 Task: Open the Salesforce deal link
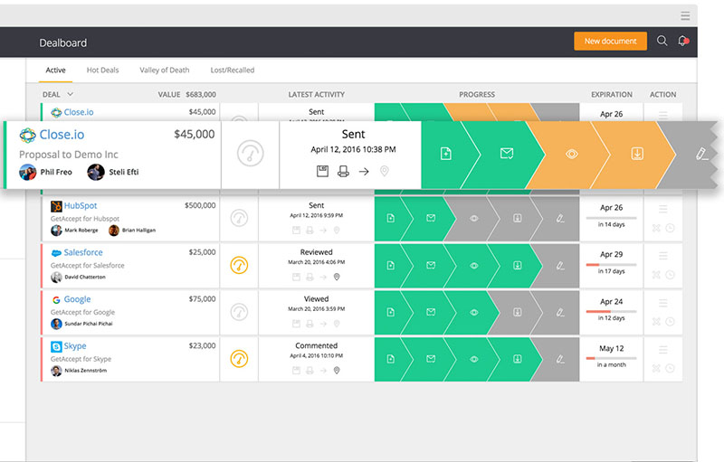point(83,252)
